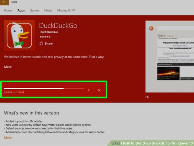Click the star rating under DuckDuckGo

pyautogui.click(x=45, y=37)
